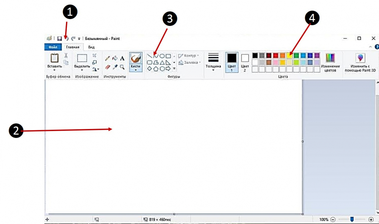Viewport: 379px width, 224px height.
Task: Open the Контур outline dropdown
Action: [189, 56]
